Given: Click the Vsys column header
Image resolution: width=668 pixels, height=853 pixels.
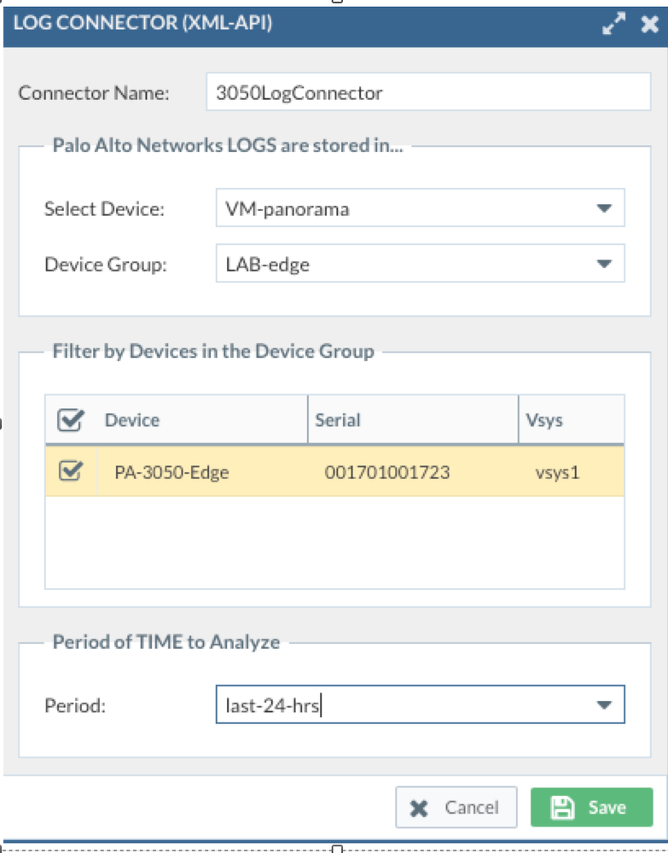Looking at the screenshot, I should [545, 419].
